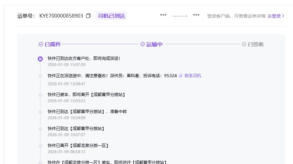Select the 已揽件 progress step label
Screen dimensions: 293x164
53,45
